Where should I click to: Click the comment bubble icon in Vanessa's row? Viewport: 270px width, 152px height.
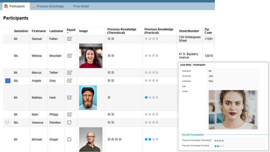tap(7, 123)
